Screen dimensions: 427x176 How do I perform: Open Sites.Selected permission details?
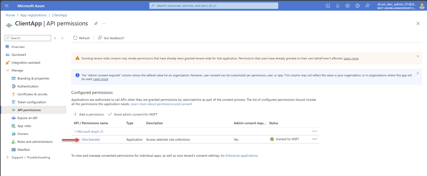coord(90,140)
